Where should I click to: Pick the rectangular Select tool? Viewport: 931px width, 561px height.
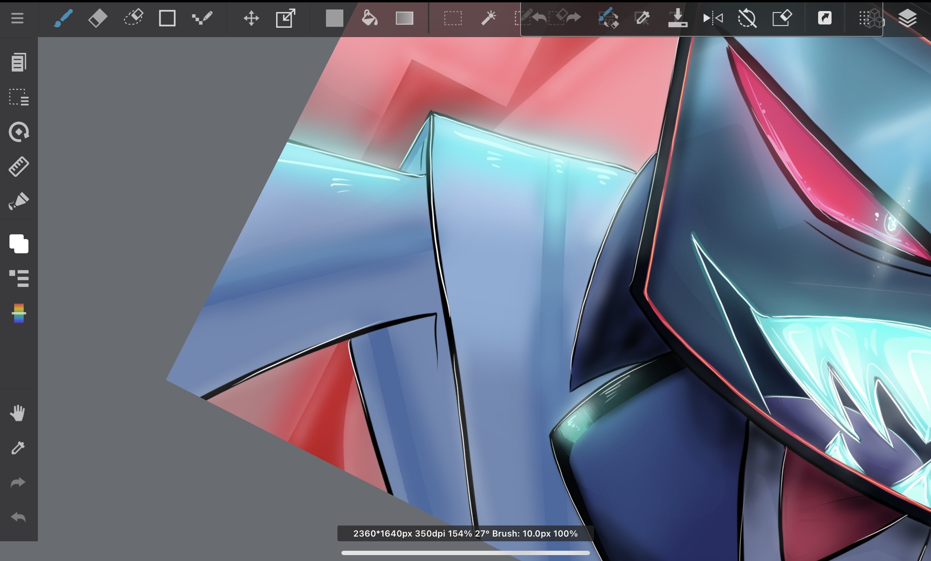[453, 18]
